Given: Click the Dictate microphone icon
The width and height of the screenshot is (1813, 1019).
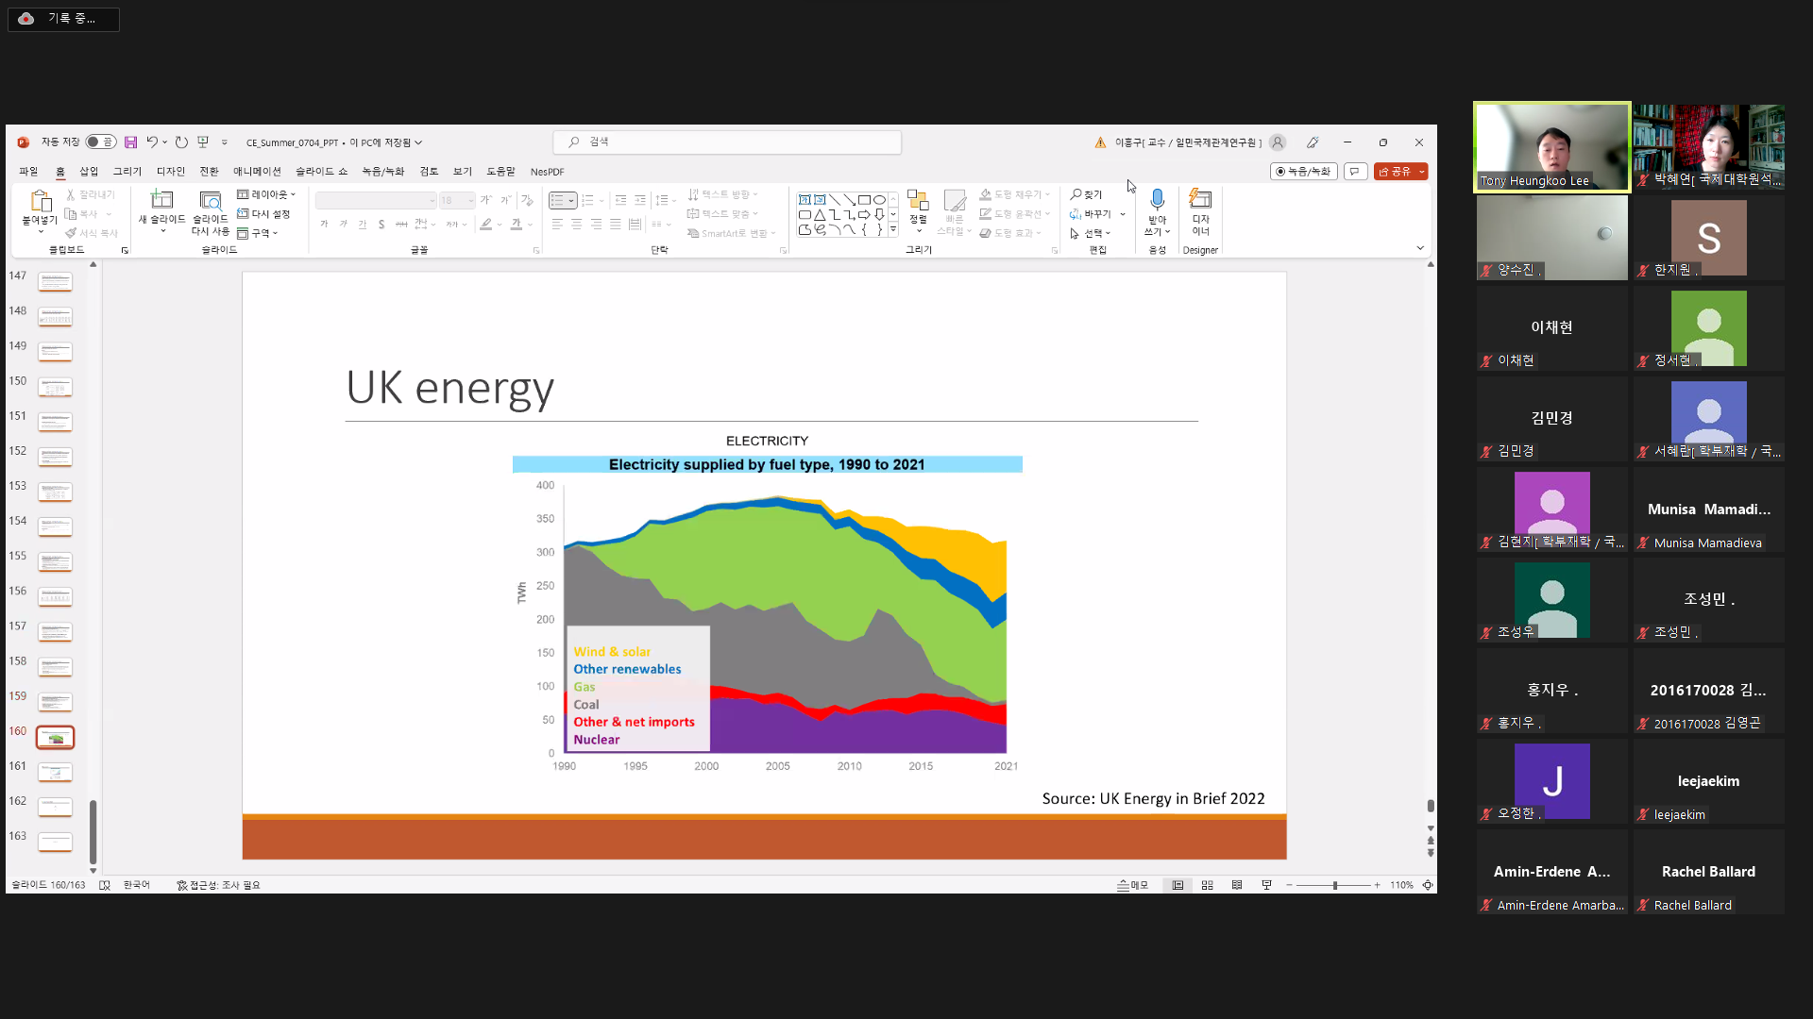Looking at the screenshot, I should pos(1157,200).
